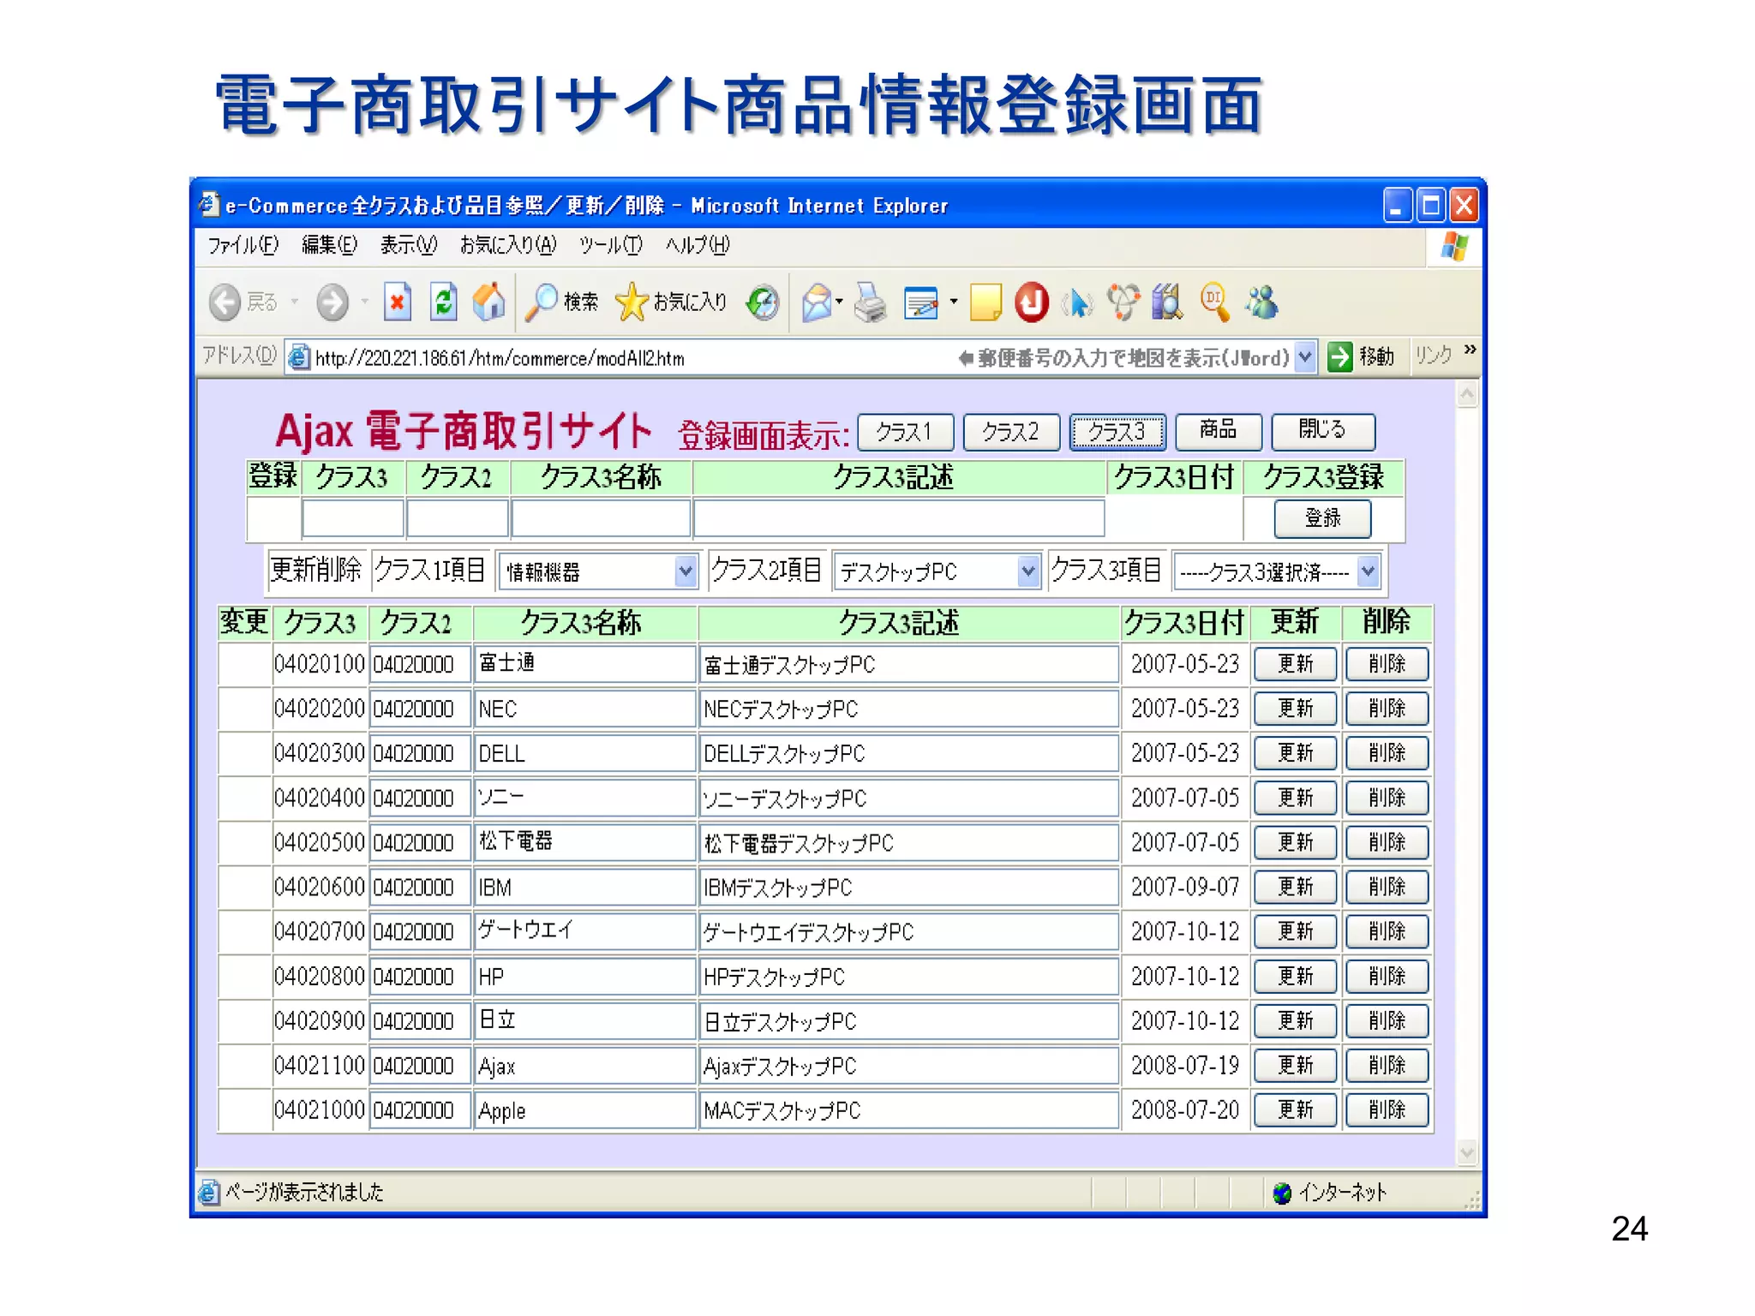Open the クラス2項目 dropdown showing デスクトップPC

pyautogui.click(x=937, y=571)
